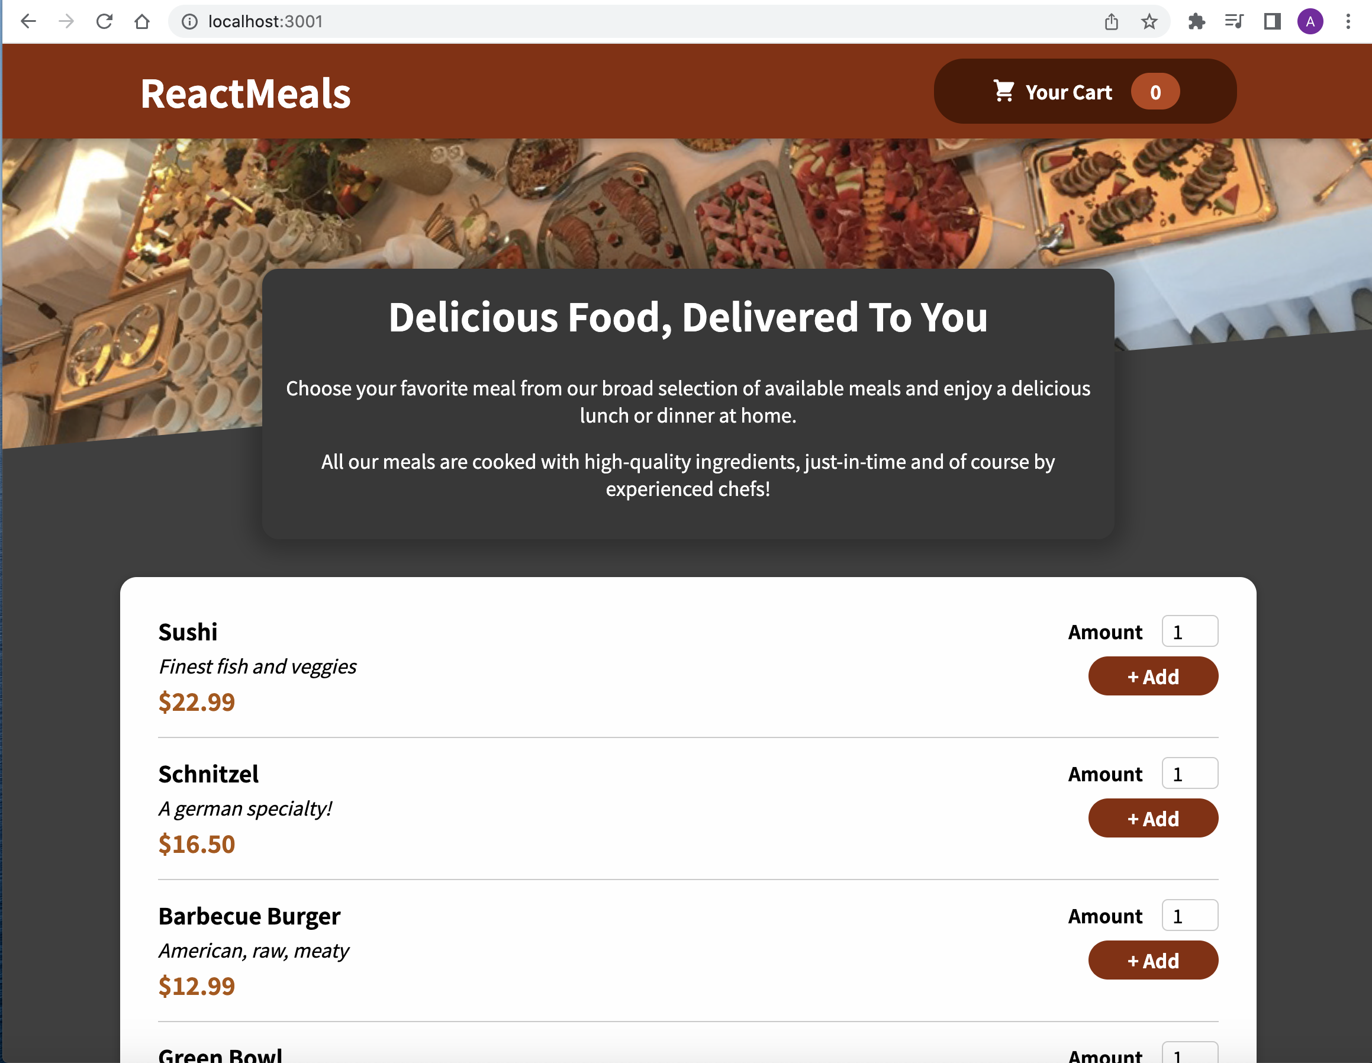The image size is (1372, 1063).
Task: Add Schnitzel to the cart
Action: (1153, 818)
